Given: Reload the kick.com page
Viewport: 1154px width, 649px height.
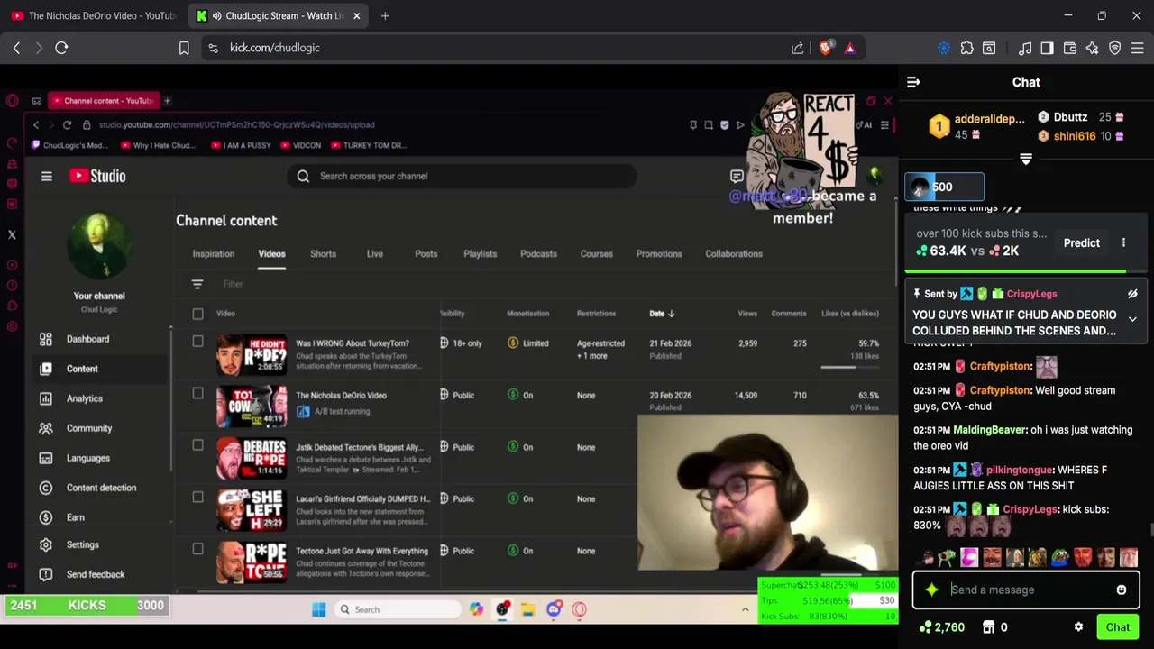Looking at the screenshot, I should point(61,48).
